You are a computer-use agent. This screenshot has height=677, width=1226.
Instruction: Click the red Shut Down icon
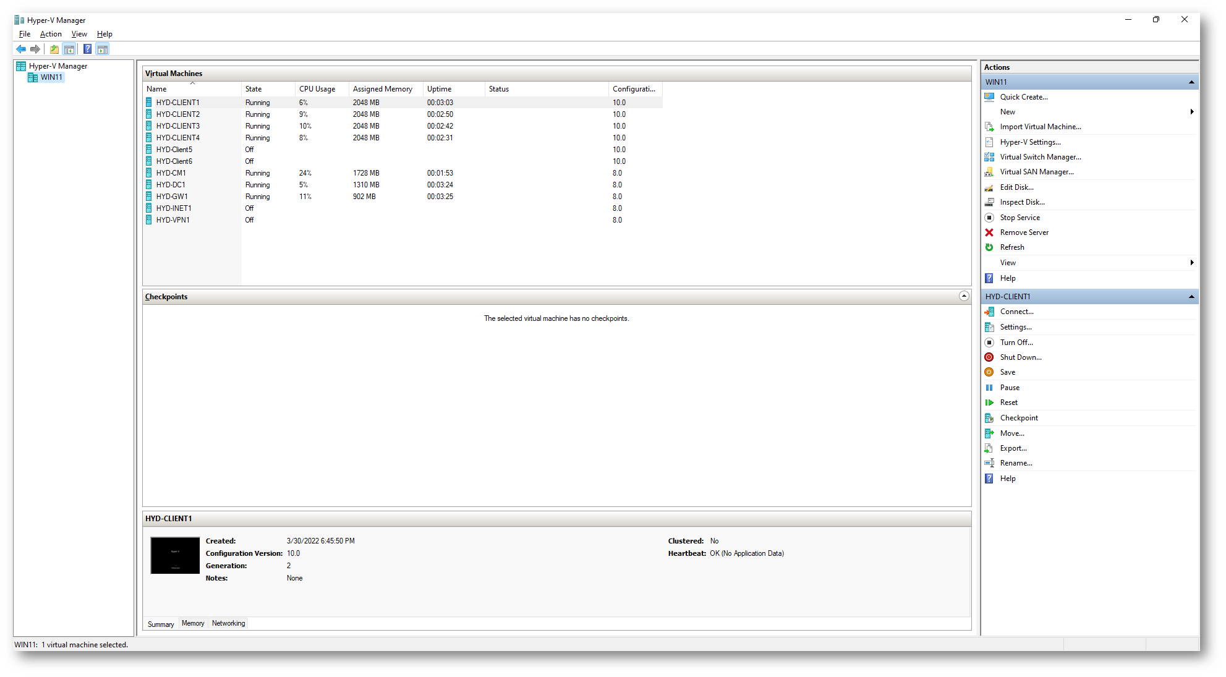coord(989,357)
